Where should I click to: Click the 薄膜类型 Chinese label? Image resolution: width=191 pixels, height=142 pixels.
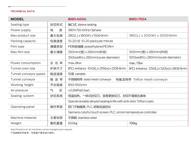(x=56, y=47)
